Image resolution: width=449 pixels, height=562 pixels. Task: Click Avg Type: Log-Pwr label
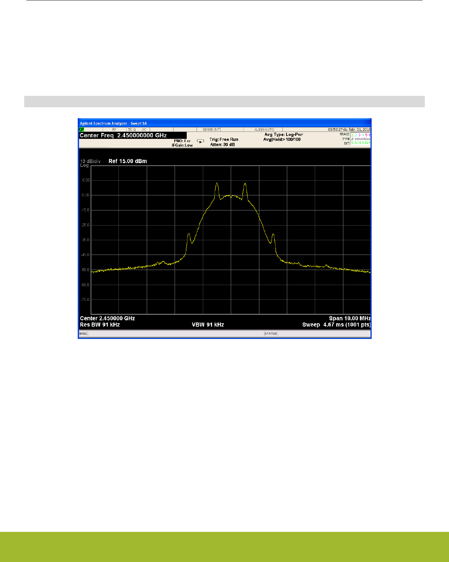(x=284, y=135)
